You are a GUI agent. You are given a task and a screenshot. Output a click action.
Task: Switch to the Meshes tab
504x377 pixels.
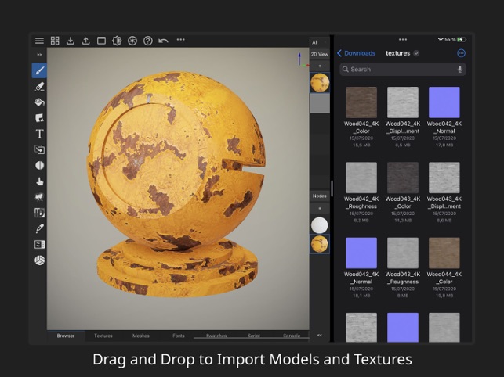pos(141,336)
